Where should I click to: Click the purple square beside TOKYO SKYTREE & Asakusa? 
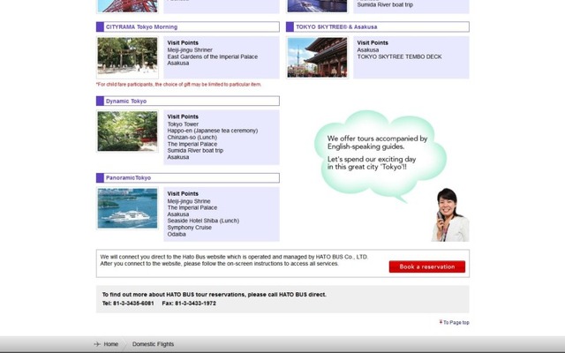290,26
